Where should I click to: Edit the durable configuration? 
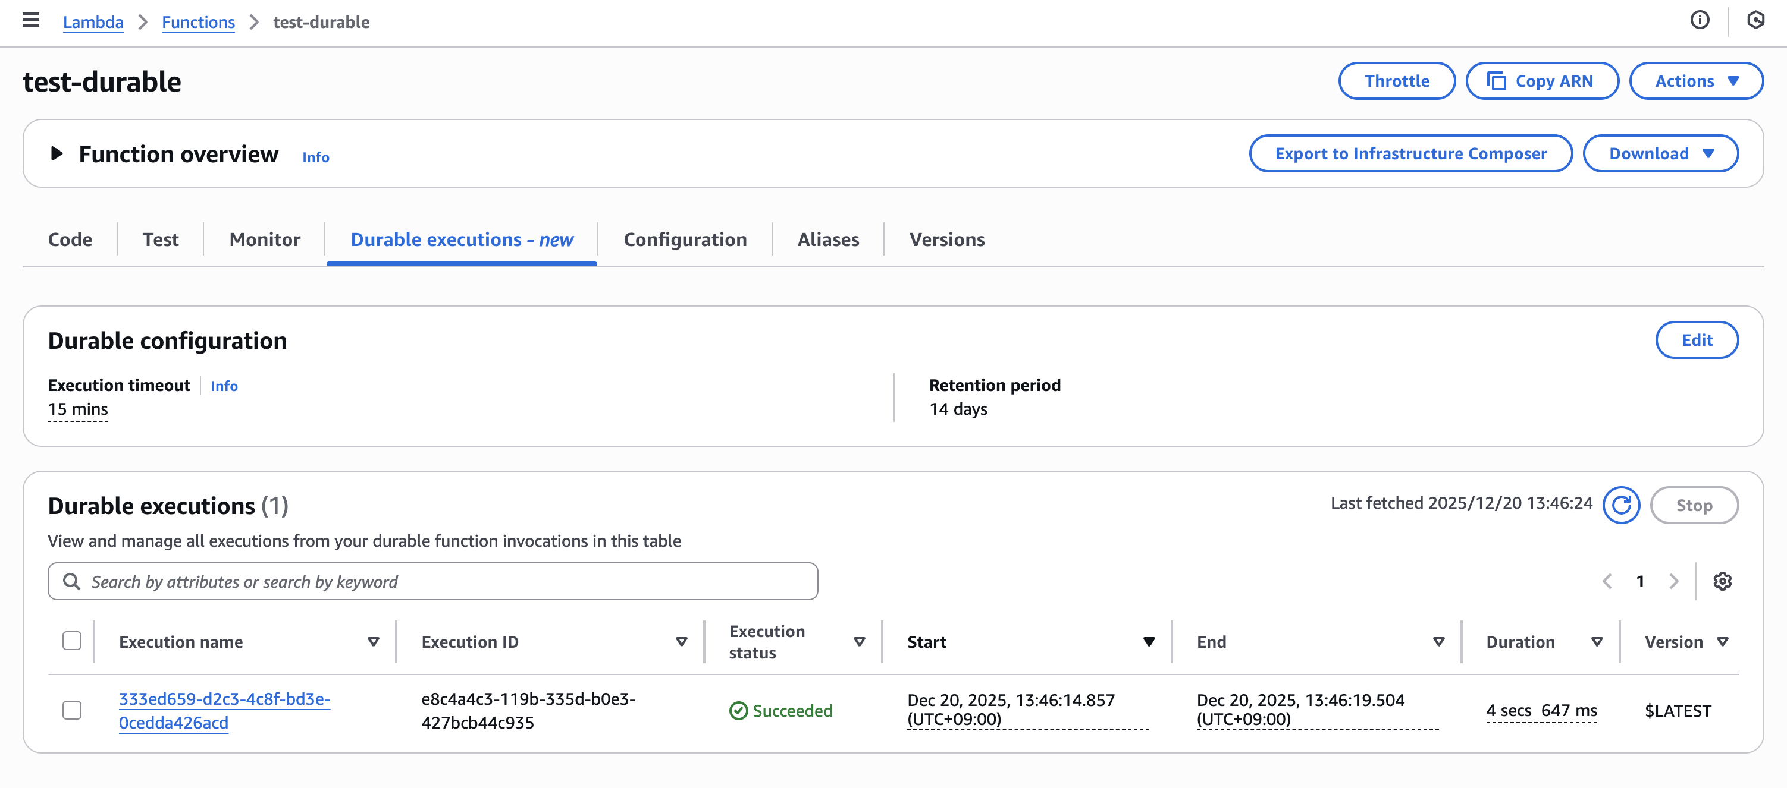click(1696, 339)
